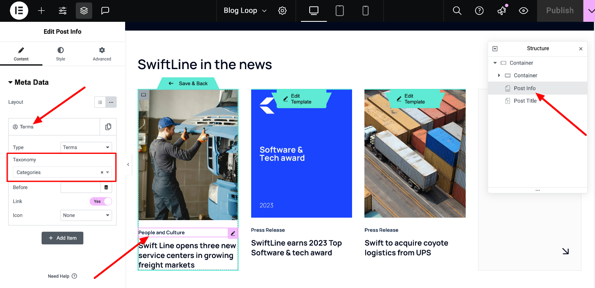595x288 pixels.
Task: Click Edit Template on containers post
Action: point(415,99)
